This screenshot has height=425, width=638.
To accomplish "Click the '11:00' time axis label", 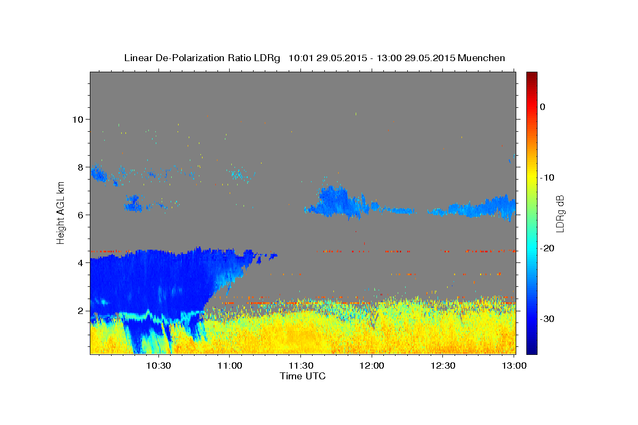I will point(230,366).
